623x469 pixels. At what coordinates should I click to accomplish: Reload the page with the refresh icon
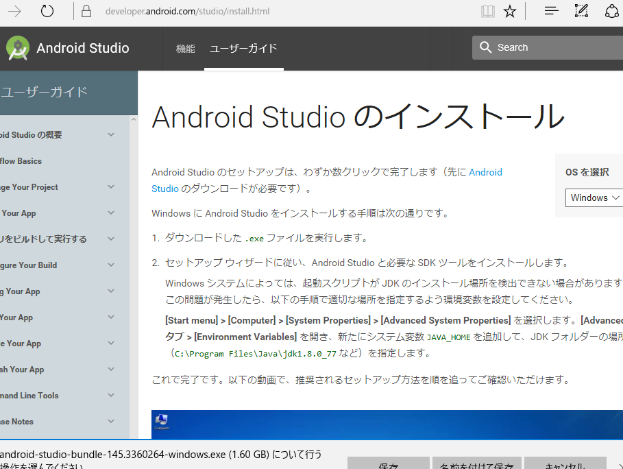[x=47, y=12]
